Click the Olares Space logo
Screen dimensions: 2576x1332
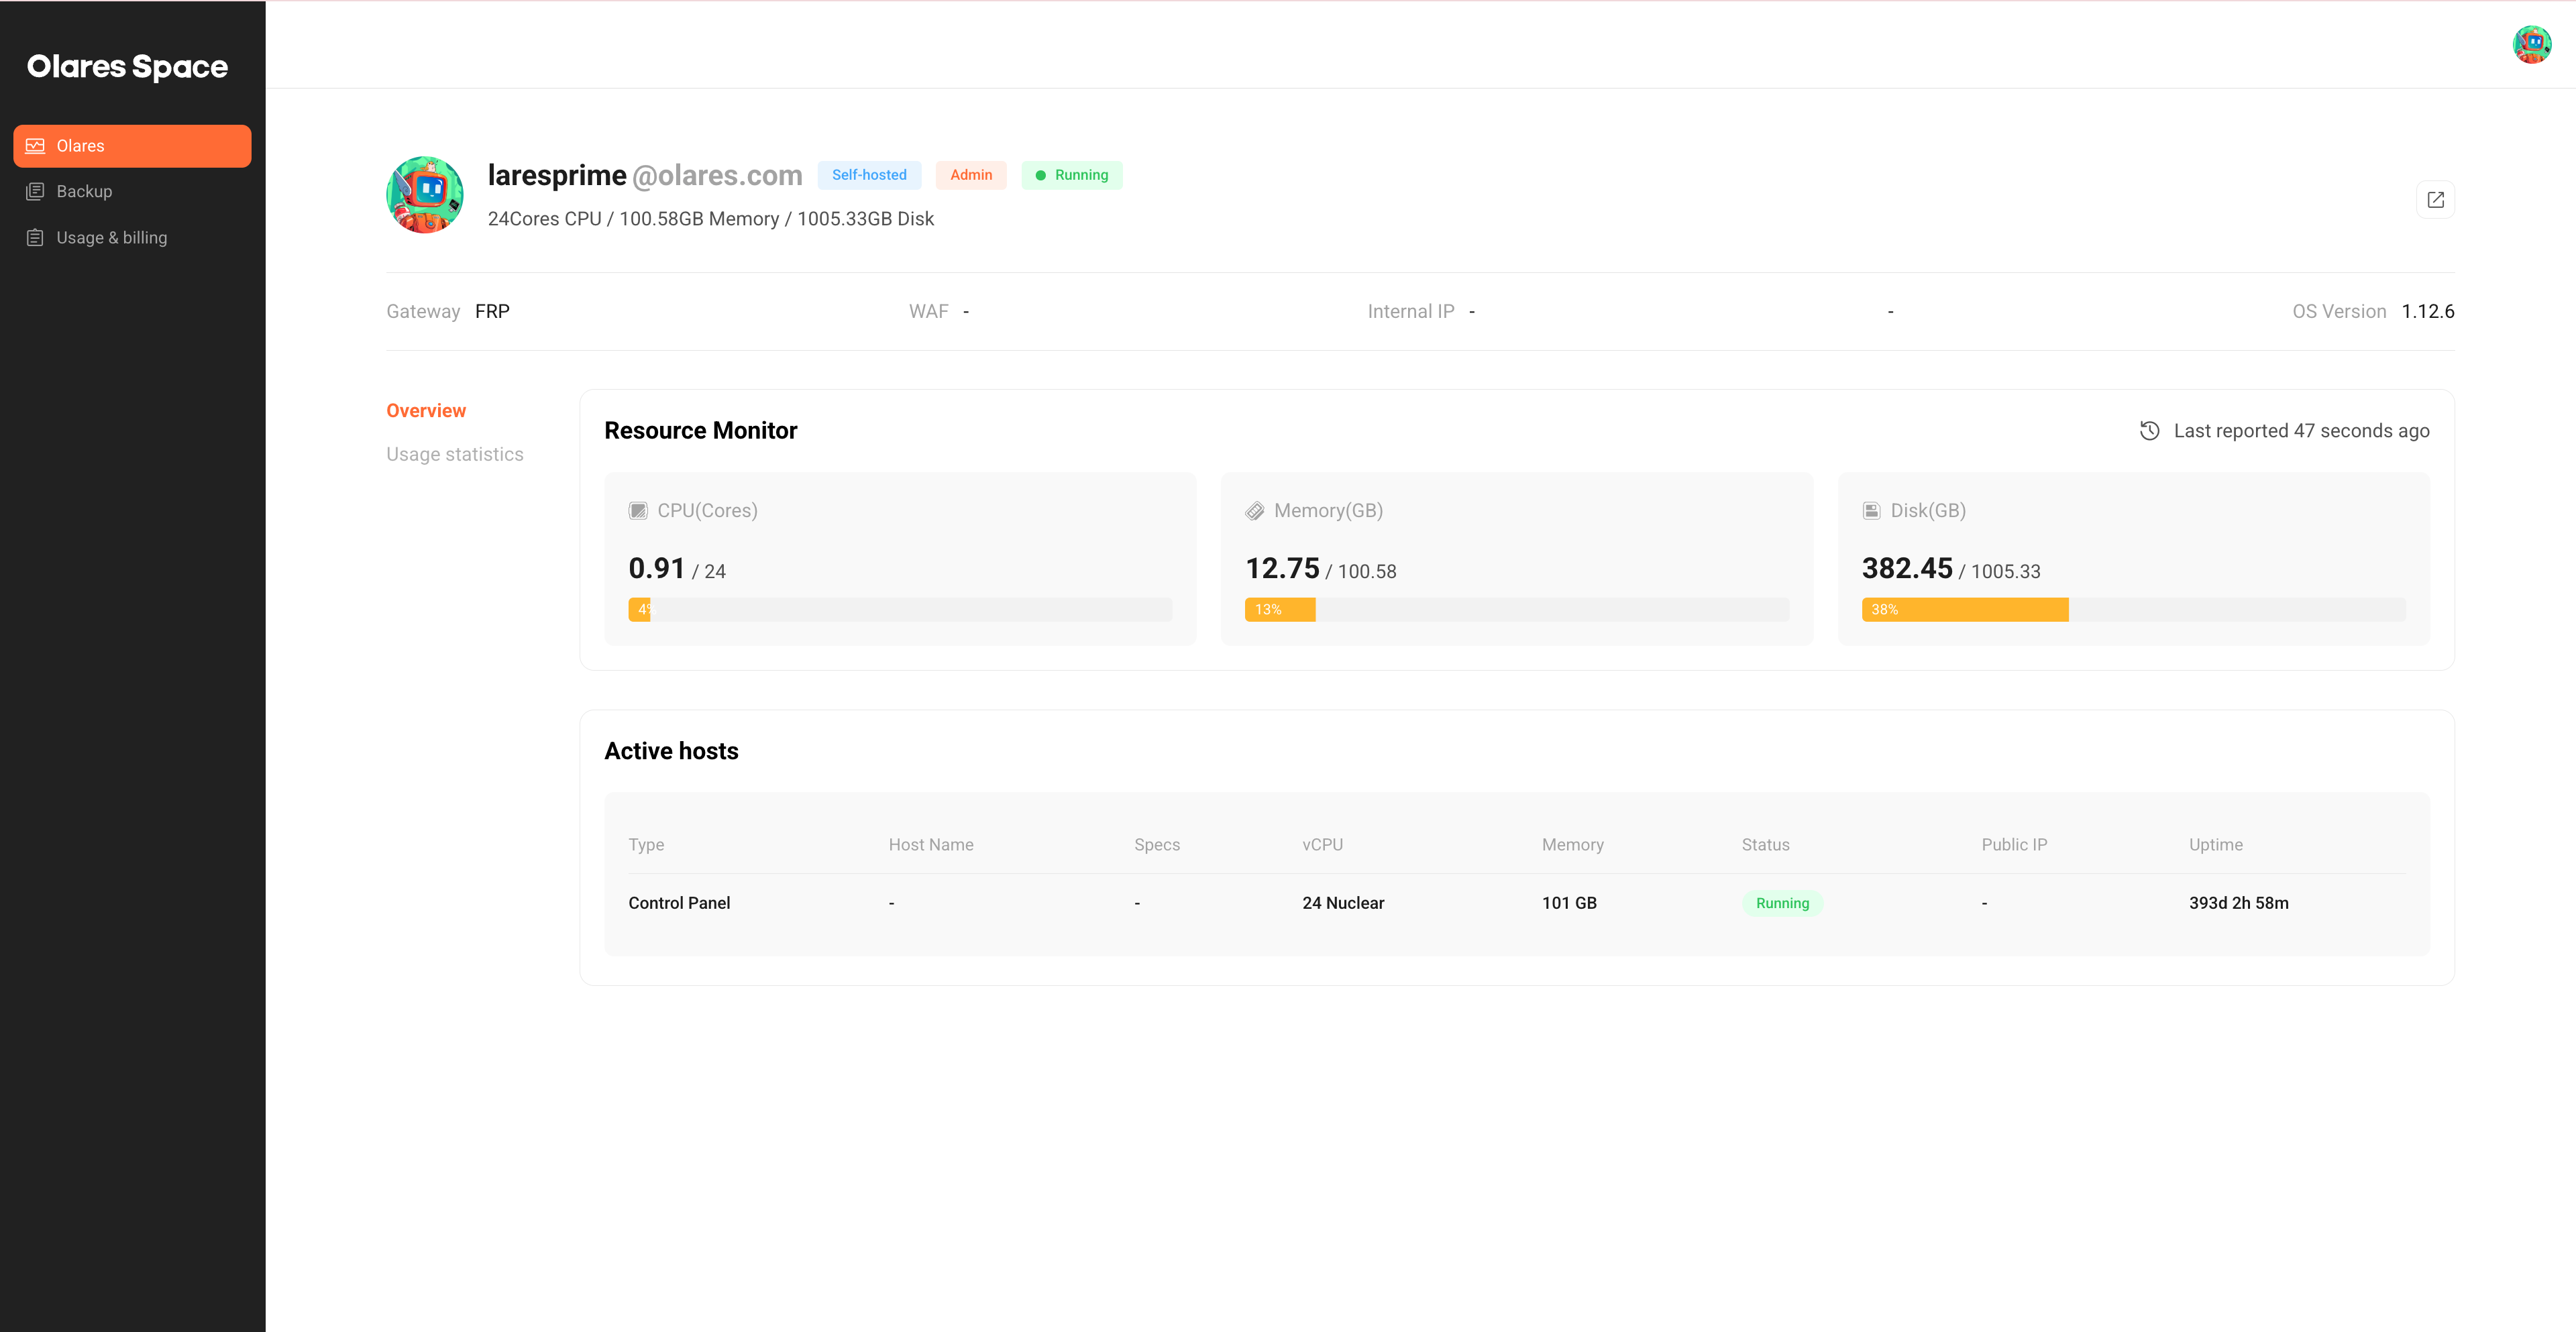(x=127, y=66)
